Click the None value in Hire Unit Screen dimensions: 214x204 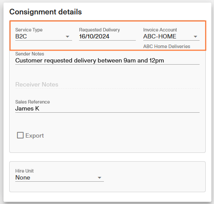[x=23, y=177]
